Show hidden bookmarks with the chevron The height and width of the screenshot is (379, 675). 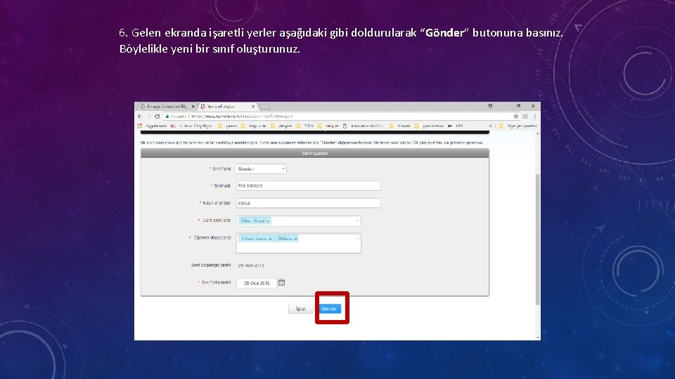coord(490,126)
